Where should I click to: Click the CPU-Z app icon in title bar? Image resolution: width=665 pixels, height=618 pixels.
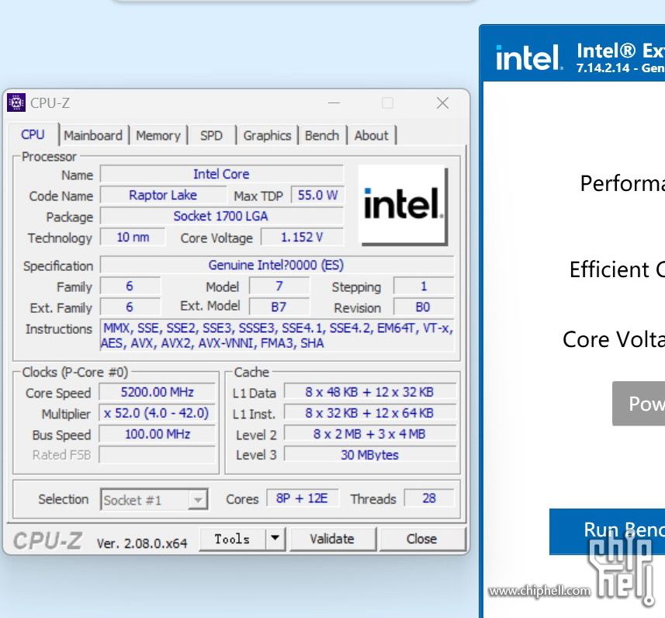[16, 102]
